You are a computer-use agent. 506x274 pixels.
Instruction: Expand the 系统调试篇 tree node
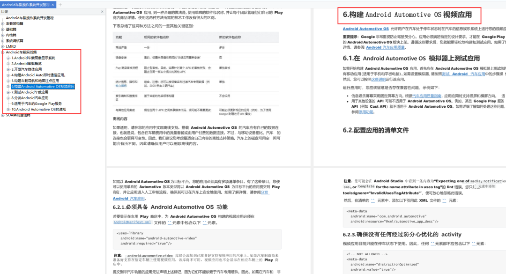(3, 41)
